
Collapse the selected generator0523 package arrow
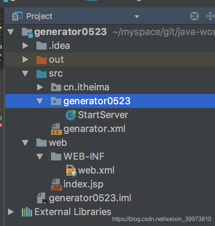click(x=40, y=101)
